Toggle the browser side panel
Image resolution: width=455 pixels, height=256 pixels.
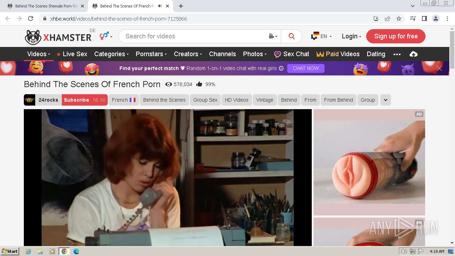click(424, 18)
